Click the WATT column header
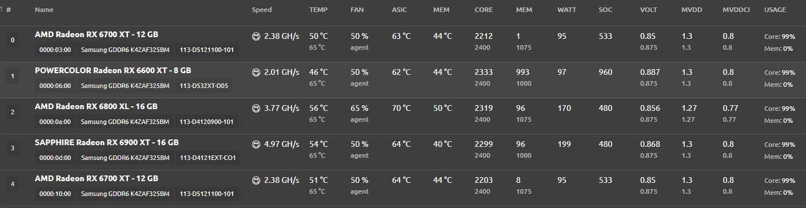 point(567,10)
